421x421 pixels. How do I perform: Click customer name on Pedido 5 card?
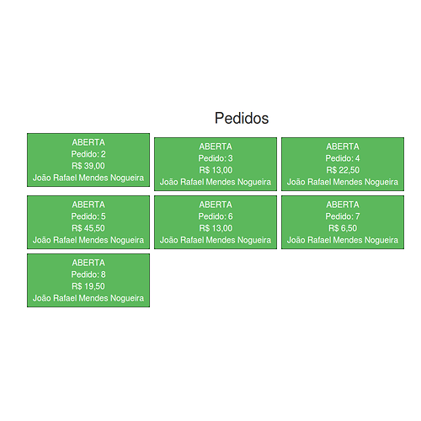pos(88,240)
